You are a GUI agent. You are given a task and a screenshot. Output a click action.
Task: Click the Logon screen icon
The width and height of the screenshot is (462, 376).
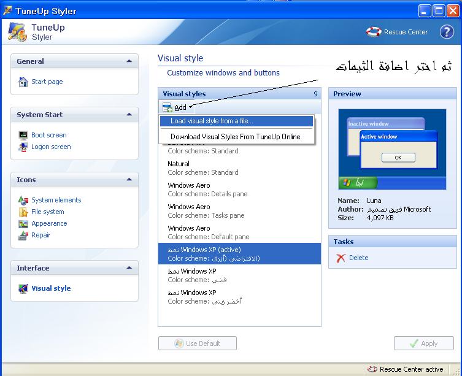pos(23,147)
